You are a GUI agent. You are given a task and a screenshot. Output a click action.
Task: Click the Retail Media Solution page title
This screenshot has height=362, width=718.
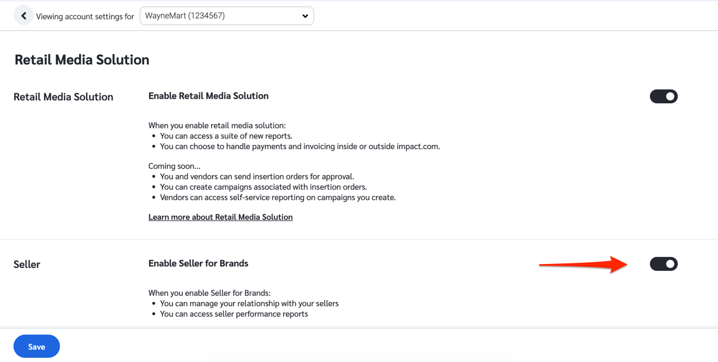click(82, 60)
